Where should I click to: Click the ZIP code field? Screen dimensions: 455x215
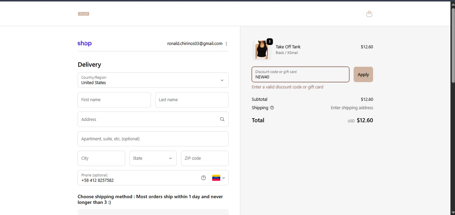[205, 158]
